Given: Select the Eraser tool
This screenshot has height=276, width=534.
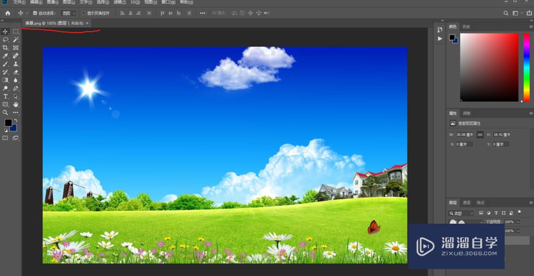Looking at the screenshot, I should 15,72.
